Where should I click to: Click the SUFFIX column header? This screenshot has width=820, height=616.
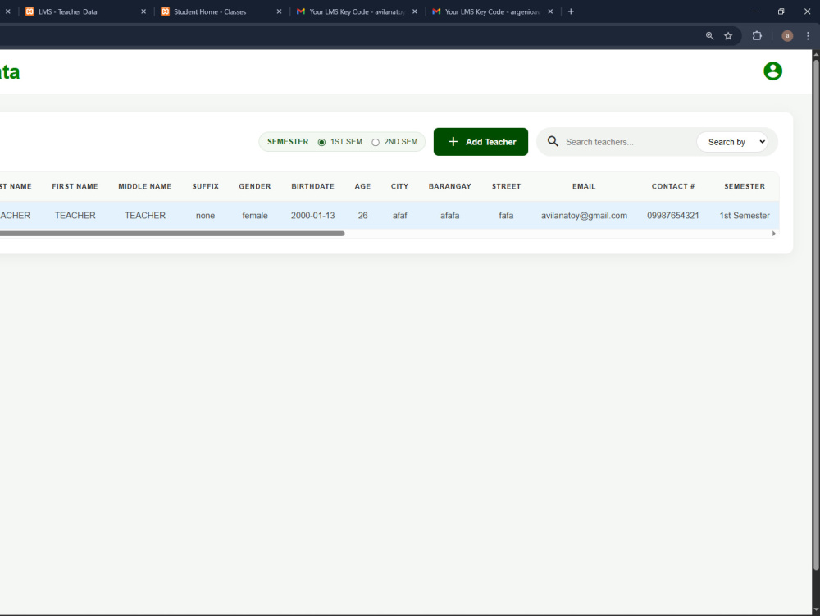206,186
